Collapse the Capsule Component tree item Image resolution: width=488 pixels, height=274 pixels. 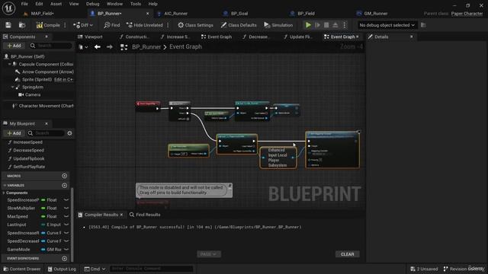(10, 64)
